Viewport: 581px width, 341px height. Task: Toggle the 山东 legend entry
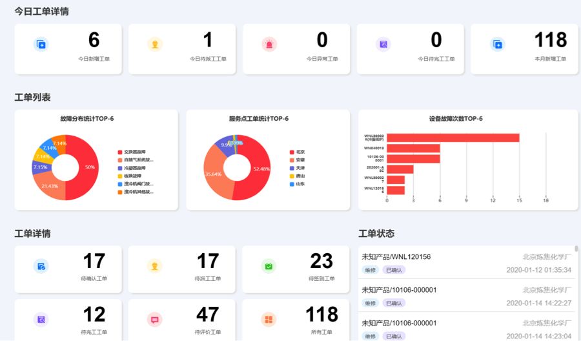point(297,184)
